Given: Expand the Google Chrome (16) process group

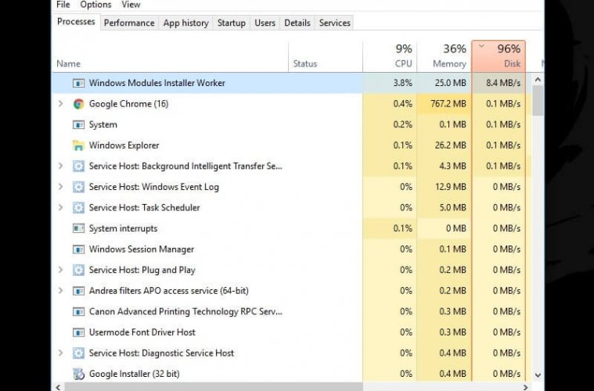Looking at the screenshot, I should [x=60, y=103].
